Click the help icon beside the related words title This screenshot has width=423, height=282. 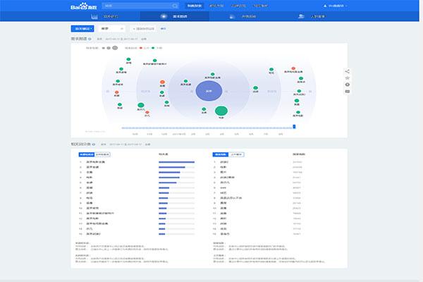coord(94,145)
